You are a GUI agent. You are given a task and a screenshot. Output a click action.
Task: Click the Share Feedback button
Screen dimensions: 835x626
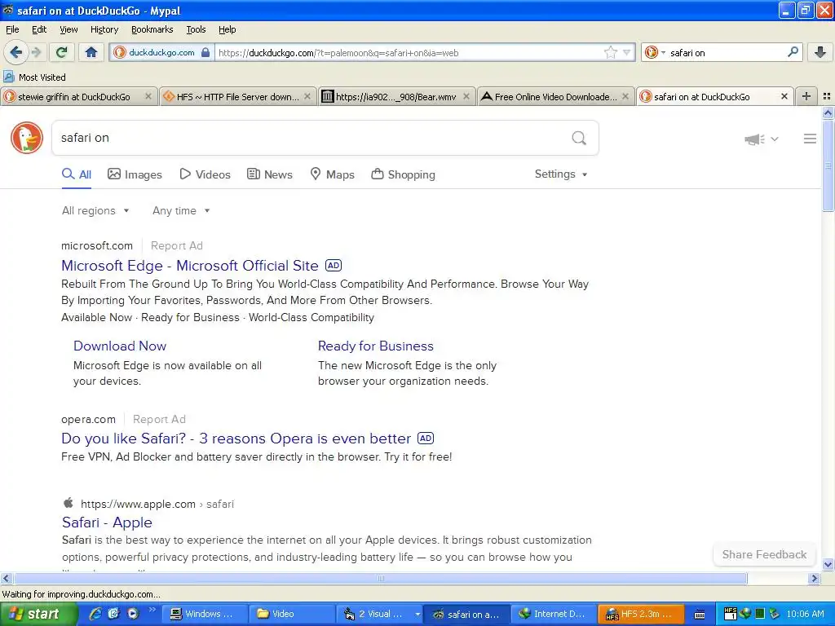click(x=764, y=554)
